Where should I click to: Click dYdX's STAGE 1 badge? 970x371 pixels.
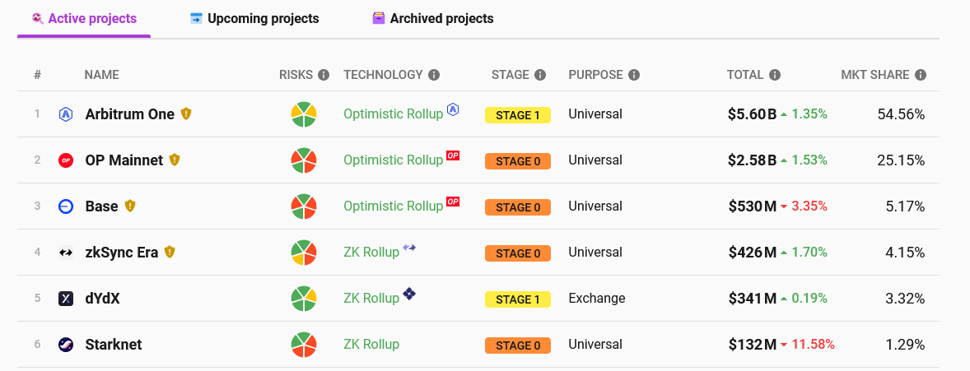518,299
